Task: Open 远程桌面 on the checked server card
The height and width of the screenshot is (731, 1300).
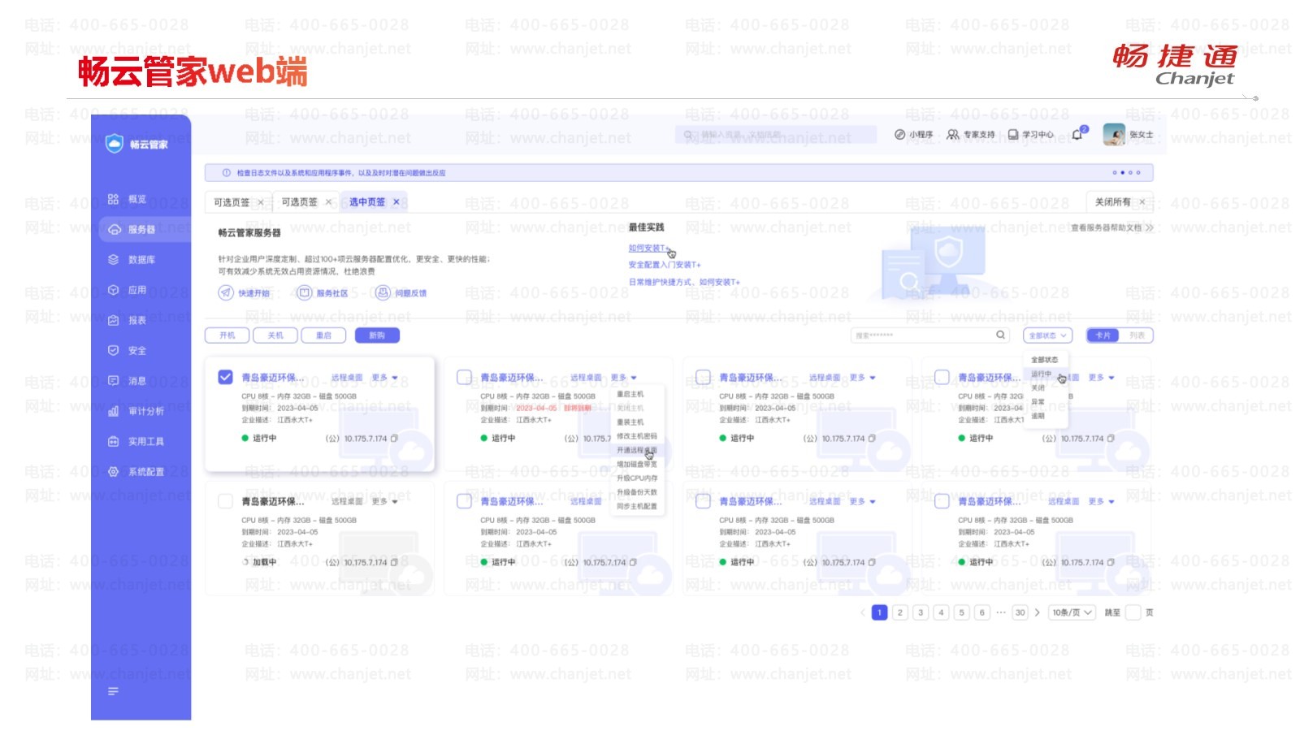Action: tap(347, 378)
